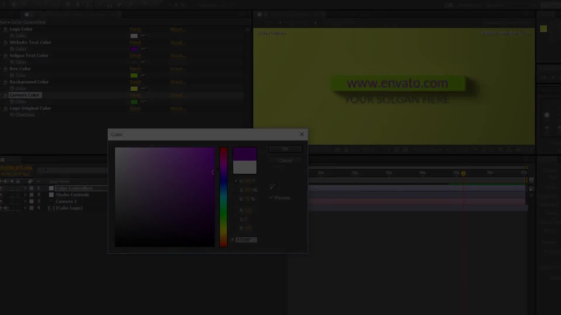The height and width of the screenshot is (315, 561).
Task: Toggle stopwatch for Logo Original Color Checkbox
Action: 12,115
